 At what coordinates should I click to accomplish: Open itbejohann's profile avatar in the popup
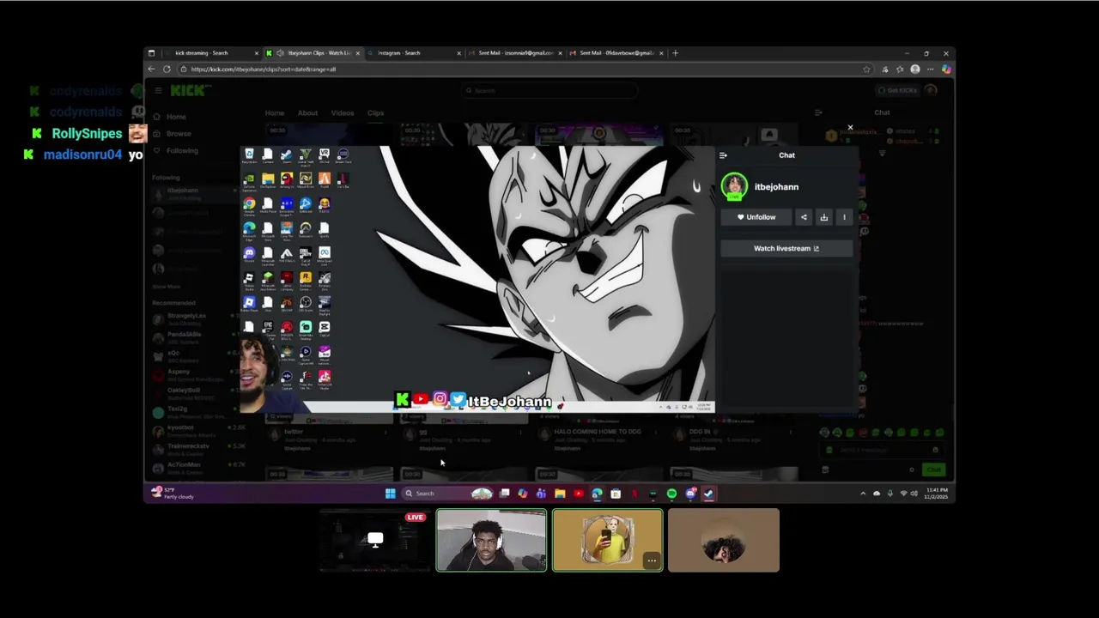(x=734, y=186)
